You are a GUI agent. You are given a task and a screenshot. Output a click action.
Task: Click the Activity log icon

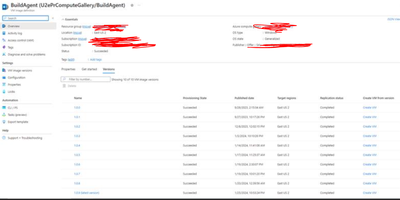coord(4,33)
